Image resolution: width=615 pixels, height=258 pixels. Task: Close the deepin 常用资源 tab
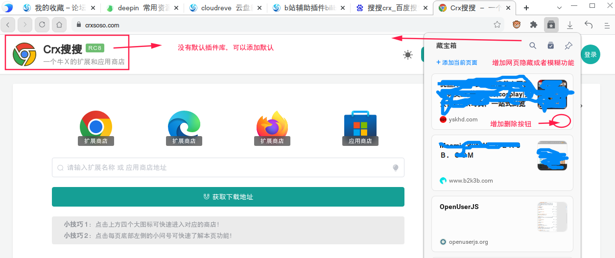(176, 8)
